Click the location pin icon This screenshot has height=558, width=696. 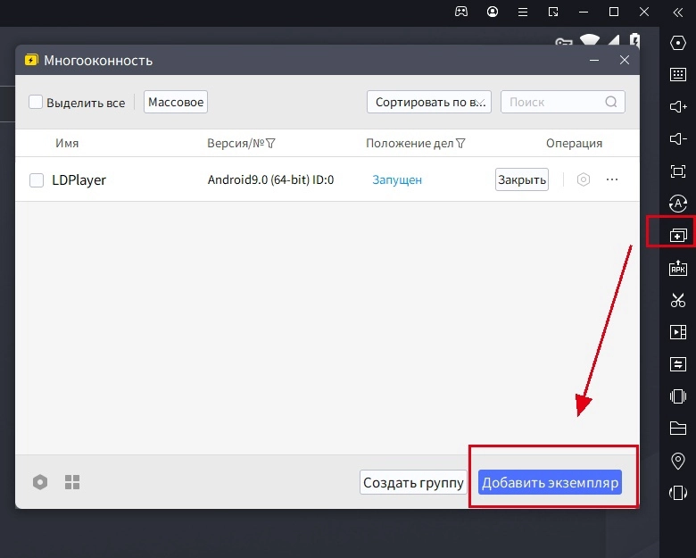pyautogui.click(x=677, y=461)
